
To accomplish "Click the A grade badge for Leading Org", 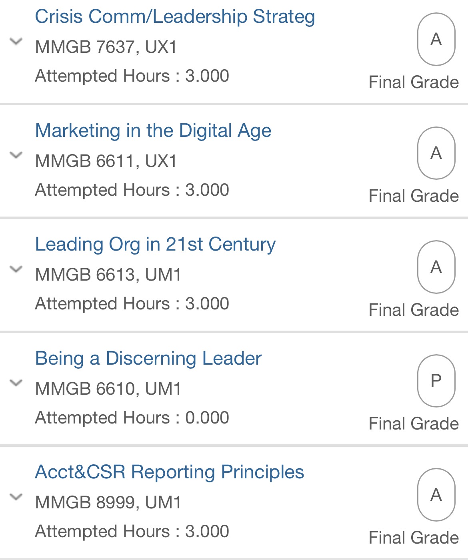I will coord(436,267).
